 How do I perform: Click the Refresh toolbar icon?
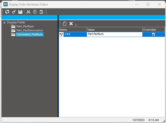point(7,12)
